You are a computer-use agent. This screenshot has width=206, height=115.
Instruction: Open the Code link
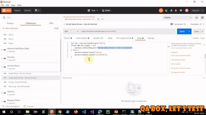pyautogui.click(x=202, y=38)
